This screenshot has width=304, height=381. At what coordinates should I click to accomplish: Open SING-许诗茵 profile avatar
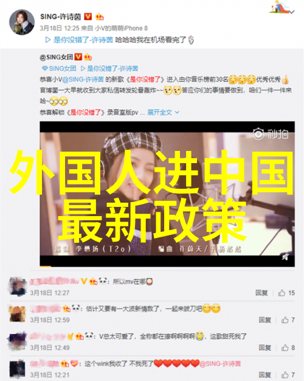pyautogui.click(x=22, y=23)
